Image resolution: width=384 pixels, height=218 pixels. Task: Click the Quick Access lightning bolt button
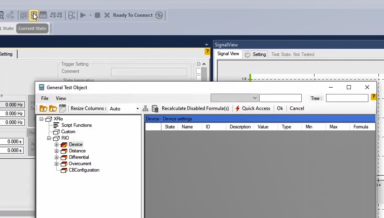253,108
